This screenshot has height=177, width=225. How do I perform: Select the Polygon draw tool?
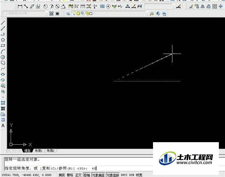tap(3, 40)
